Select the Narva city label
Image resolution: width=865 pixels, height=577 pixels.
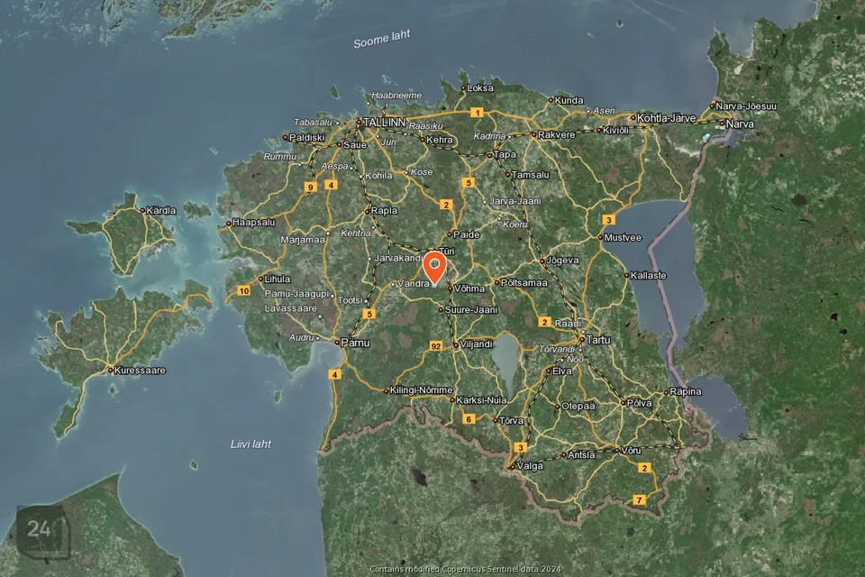(740, 124)
